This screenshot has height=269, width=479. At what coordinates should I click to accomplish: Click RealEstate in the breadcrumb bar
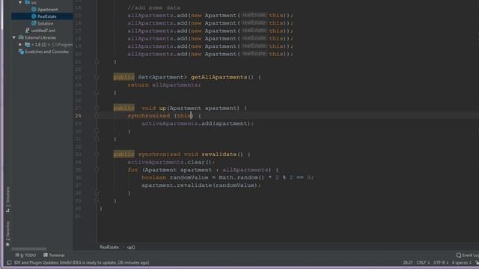(x=109, y=247)
